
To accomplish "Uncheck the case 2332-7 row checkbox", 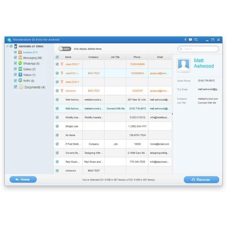I will pyautogui.click(x=57, y=64).
